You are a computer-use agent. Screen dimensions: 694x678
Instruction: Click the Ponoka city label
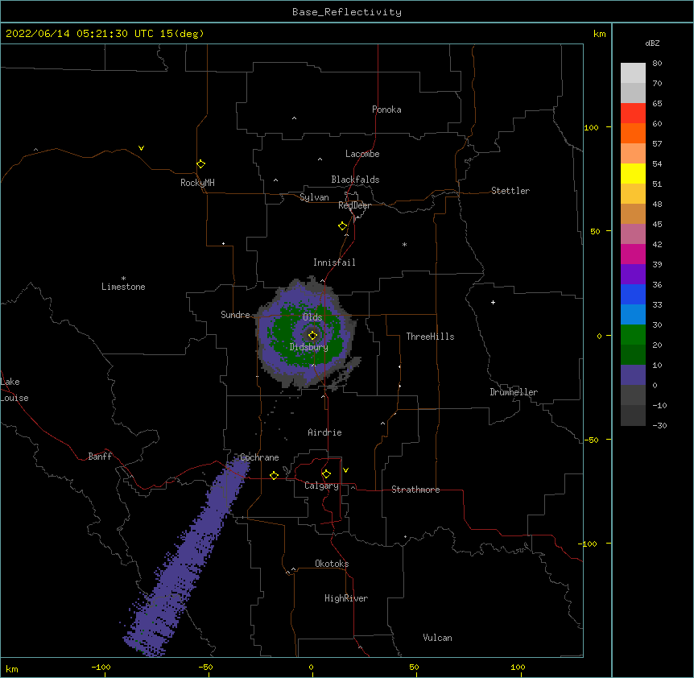tap(386, 110)
